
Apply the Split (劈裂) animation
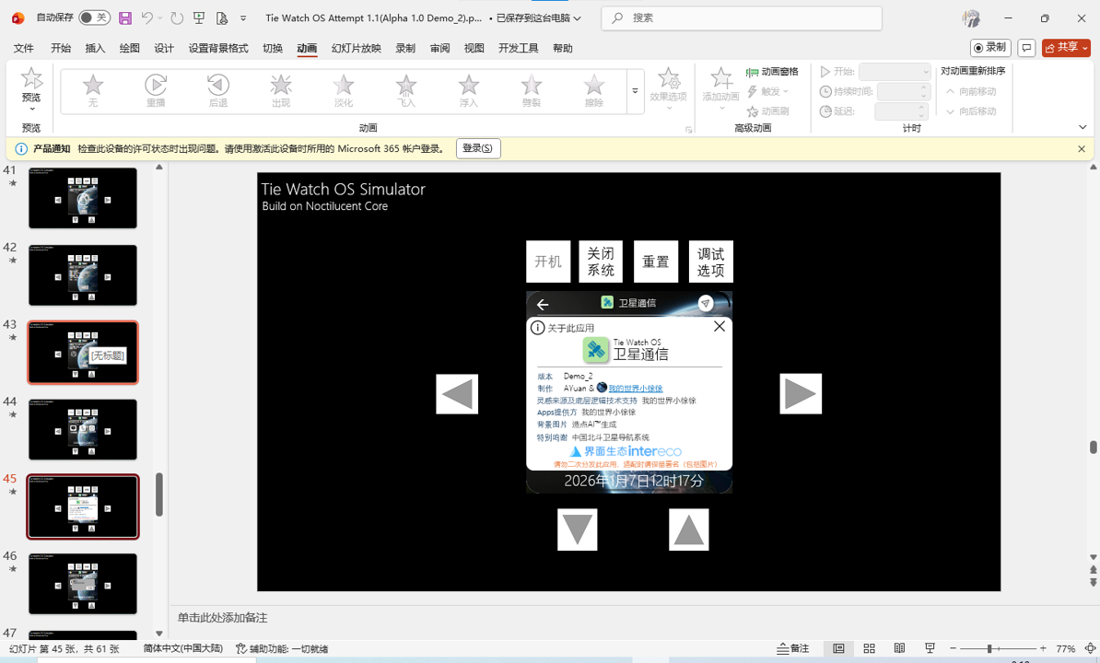531,90
